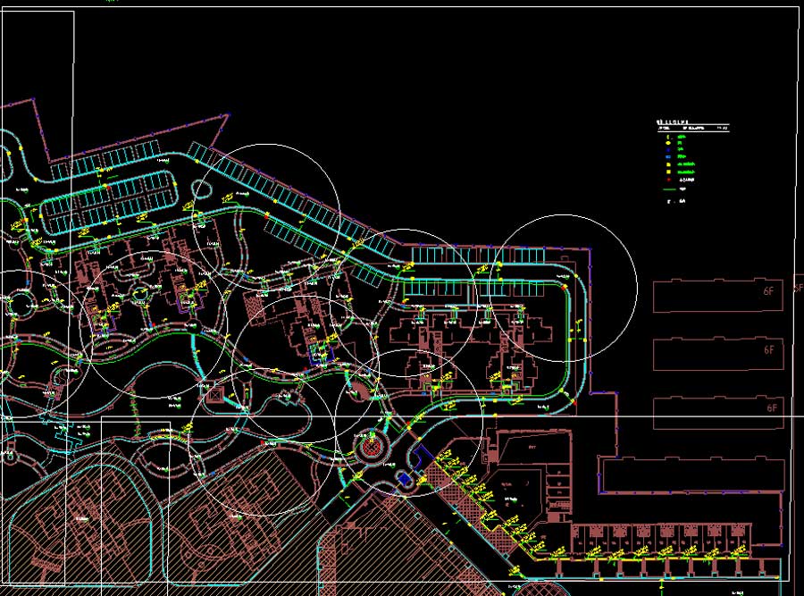This screenshot has width=804, height=596.
Task: Click the light blue rectangle legend symbol
Action: click(667, 155)
